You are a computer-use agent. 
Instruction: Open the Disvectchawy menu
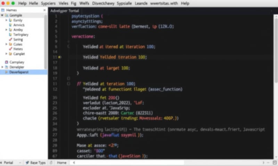[103, 3]
